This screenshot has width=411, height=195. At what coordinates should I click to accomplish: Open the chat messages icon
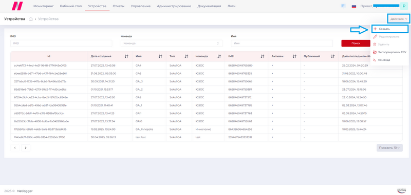click(343, 6)
